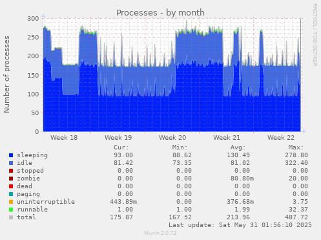Click the 'runnable' legend label
The height and width of the screenshot is (240, 321).
click(32, 210)
